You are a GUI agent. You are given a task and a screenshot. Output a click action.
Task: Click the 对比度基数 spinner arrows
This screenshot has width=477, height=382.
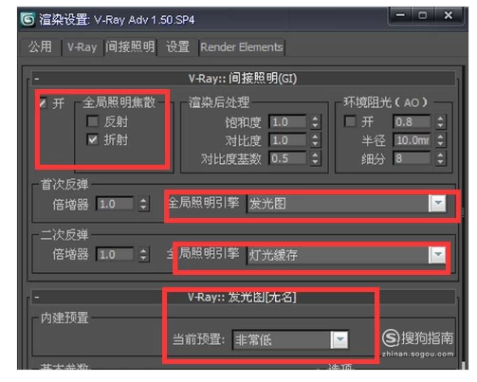(315, 158)
